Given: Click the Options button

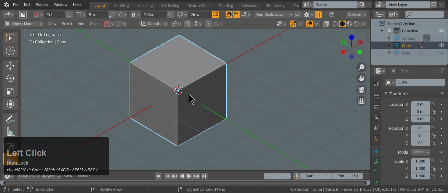Looking at the screenshot, I should [x=356, y=15].
